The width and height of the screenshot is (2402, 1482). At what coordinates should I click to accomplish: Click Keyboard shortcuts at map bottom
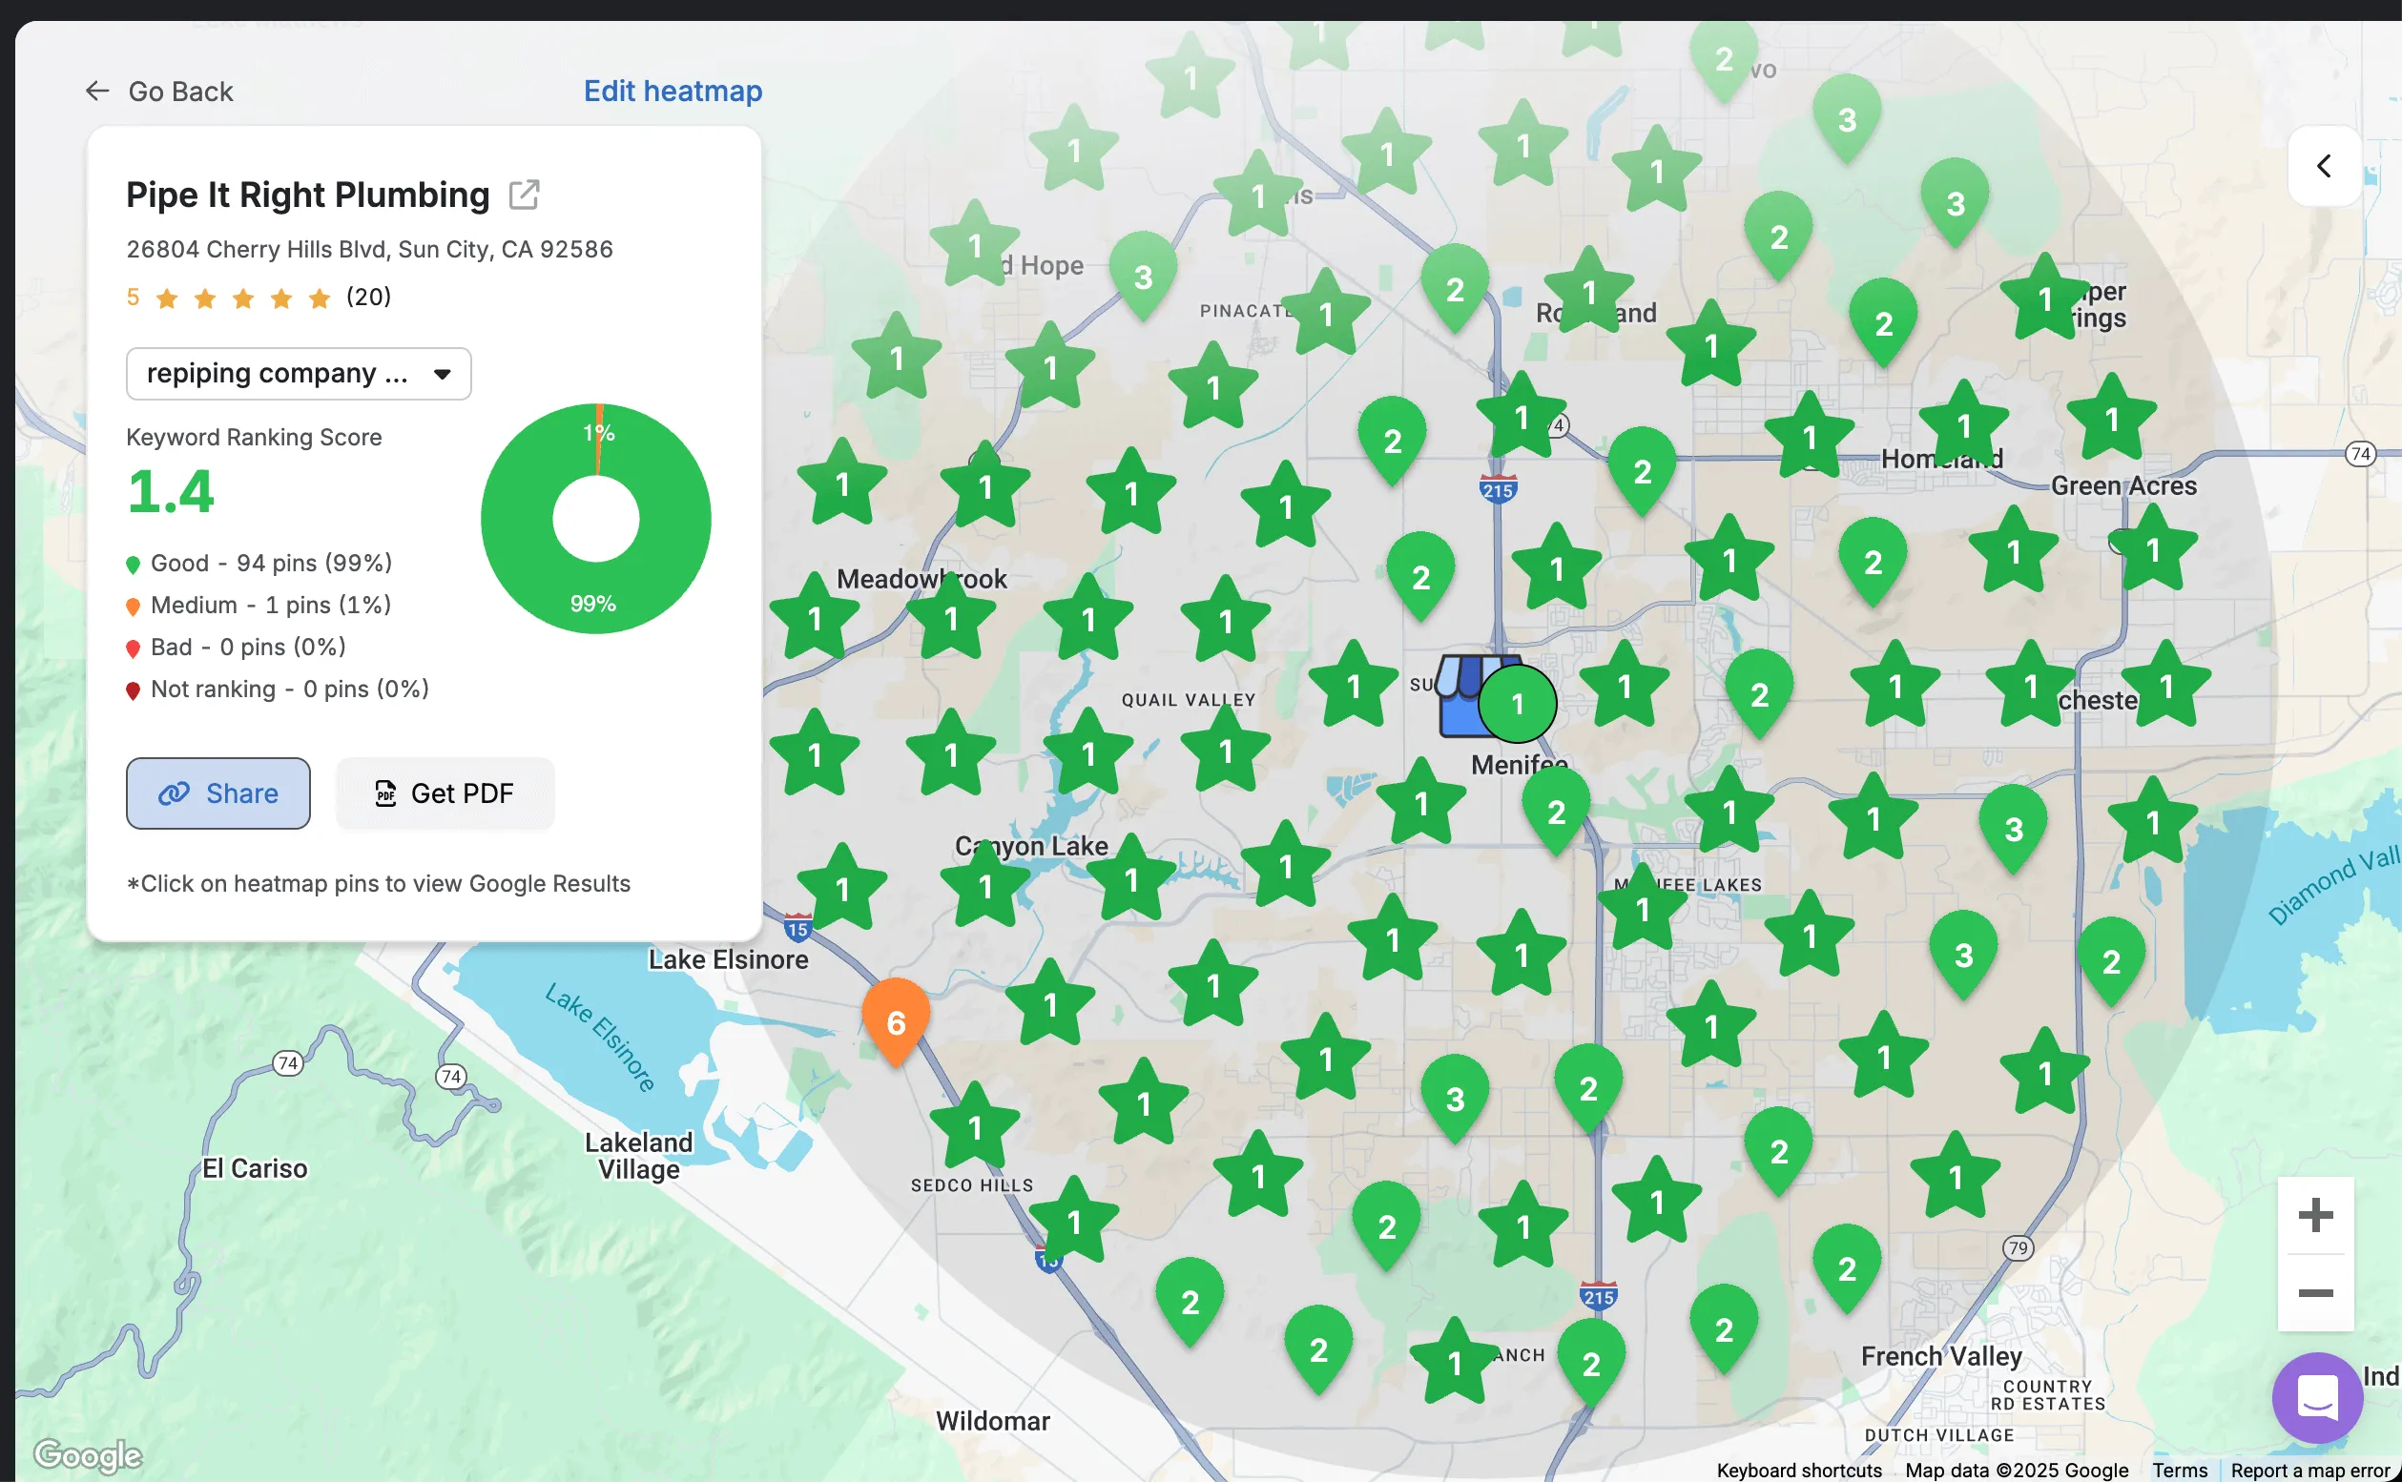(1798, 1470)
